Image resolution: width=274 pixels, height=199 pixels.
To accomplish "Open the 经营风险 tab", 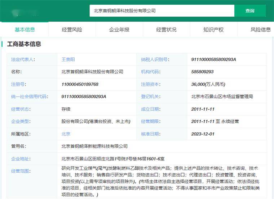I will coord(72,30).
